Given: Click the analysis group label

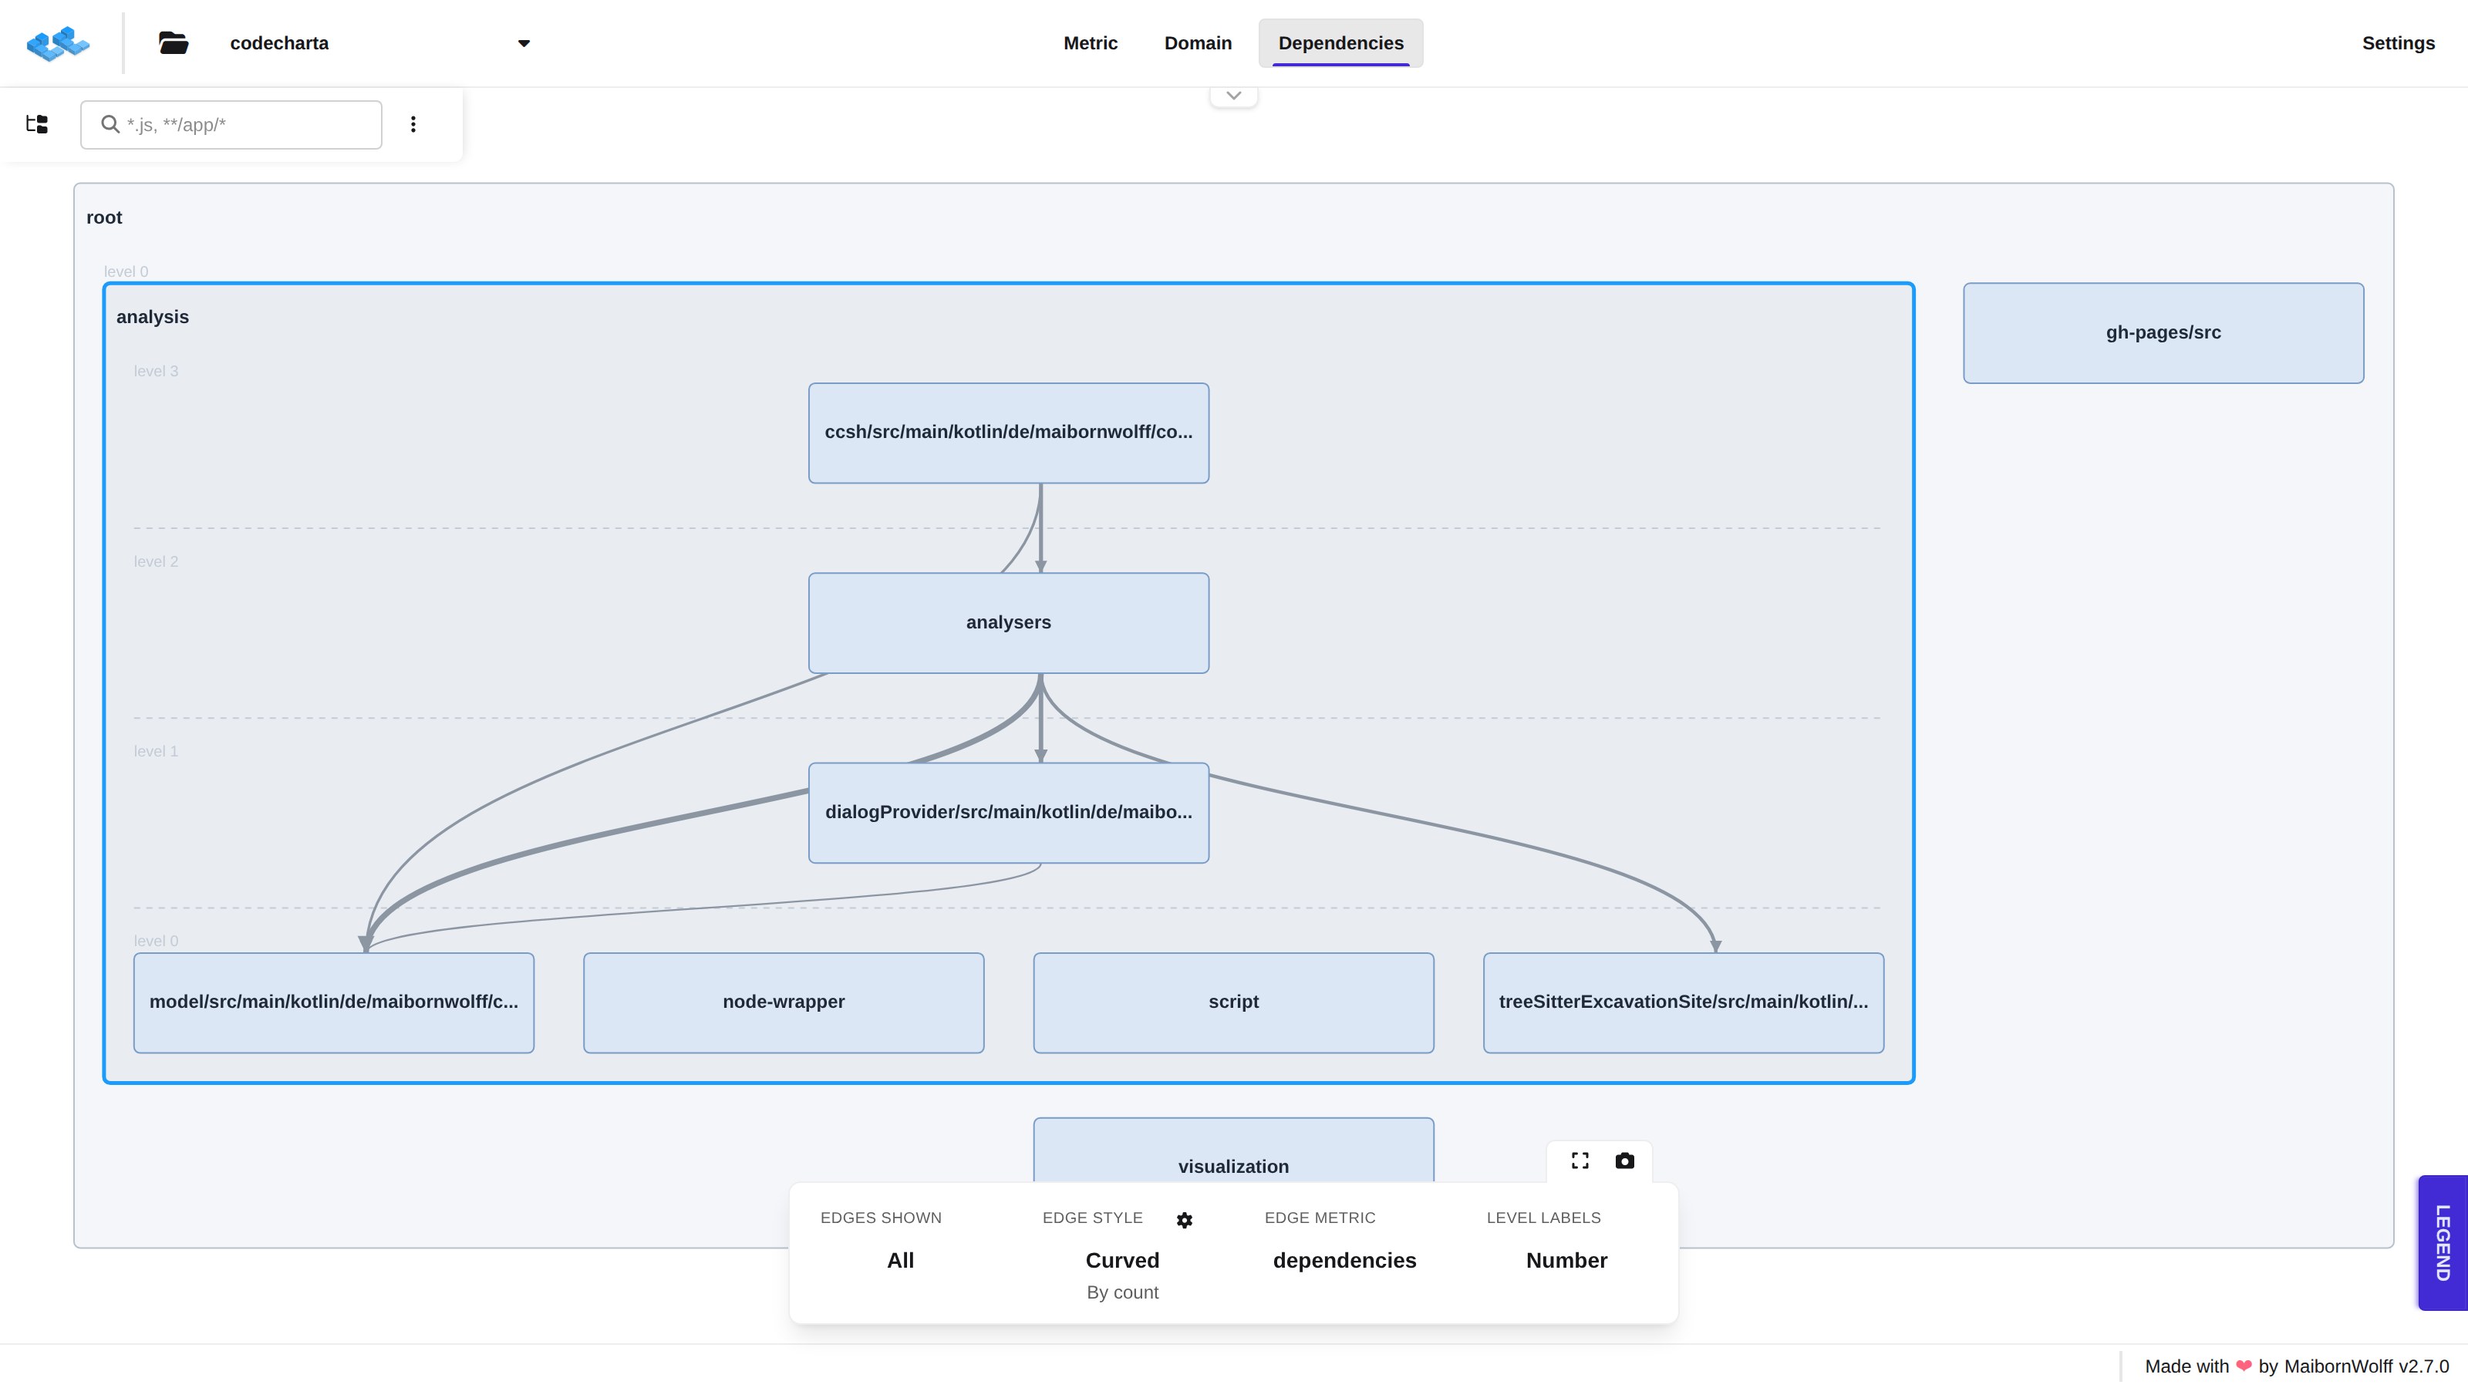Looking at the screenshot, I should point(153,317).
